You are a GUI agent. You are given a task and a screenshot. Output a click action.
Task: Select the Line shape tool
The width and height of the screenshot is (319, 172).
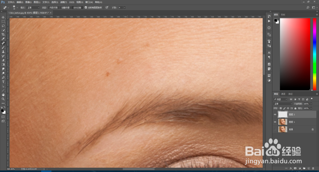tap(3, 91)
